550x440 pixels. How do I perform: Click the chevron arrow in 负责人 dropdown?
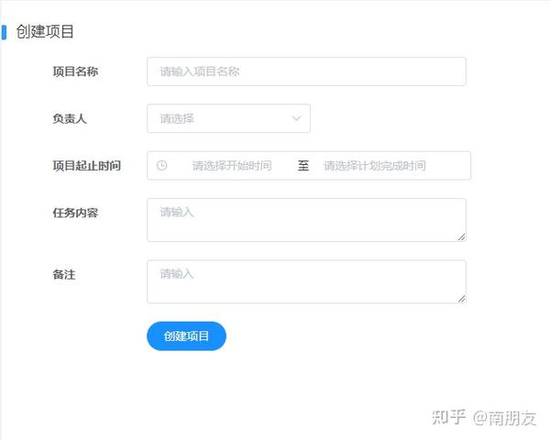point(296,118)
